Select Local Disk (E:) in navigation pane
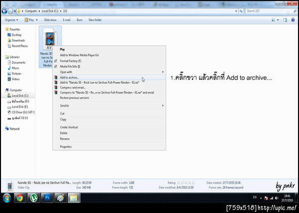 [x=18, y=107]
